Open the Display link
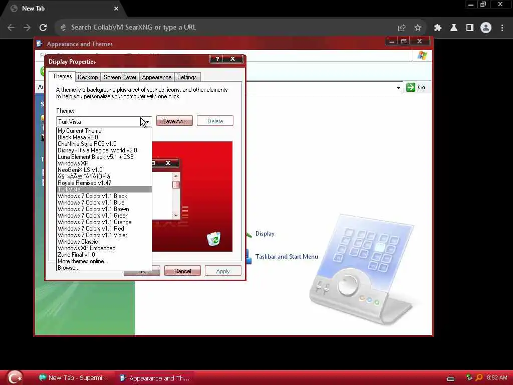513x385 pixels. click(265, 234)
